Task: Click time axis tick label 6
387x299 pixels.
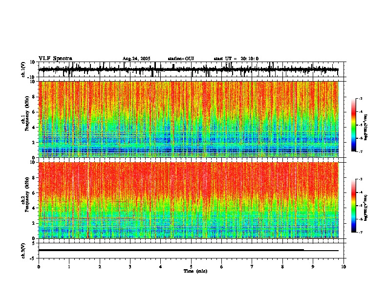Action: point(222,267)
